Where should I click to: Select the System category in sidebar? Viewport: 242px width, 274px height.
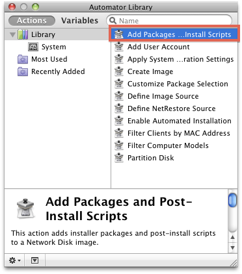57,47
